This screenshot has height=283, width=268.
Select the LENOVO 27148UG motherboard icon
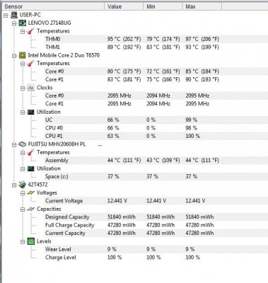click(23, 23)
